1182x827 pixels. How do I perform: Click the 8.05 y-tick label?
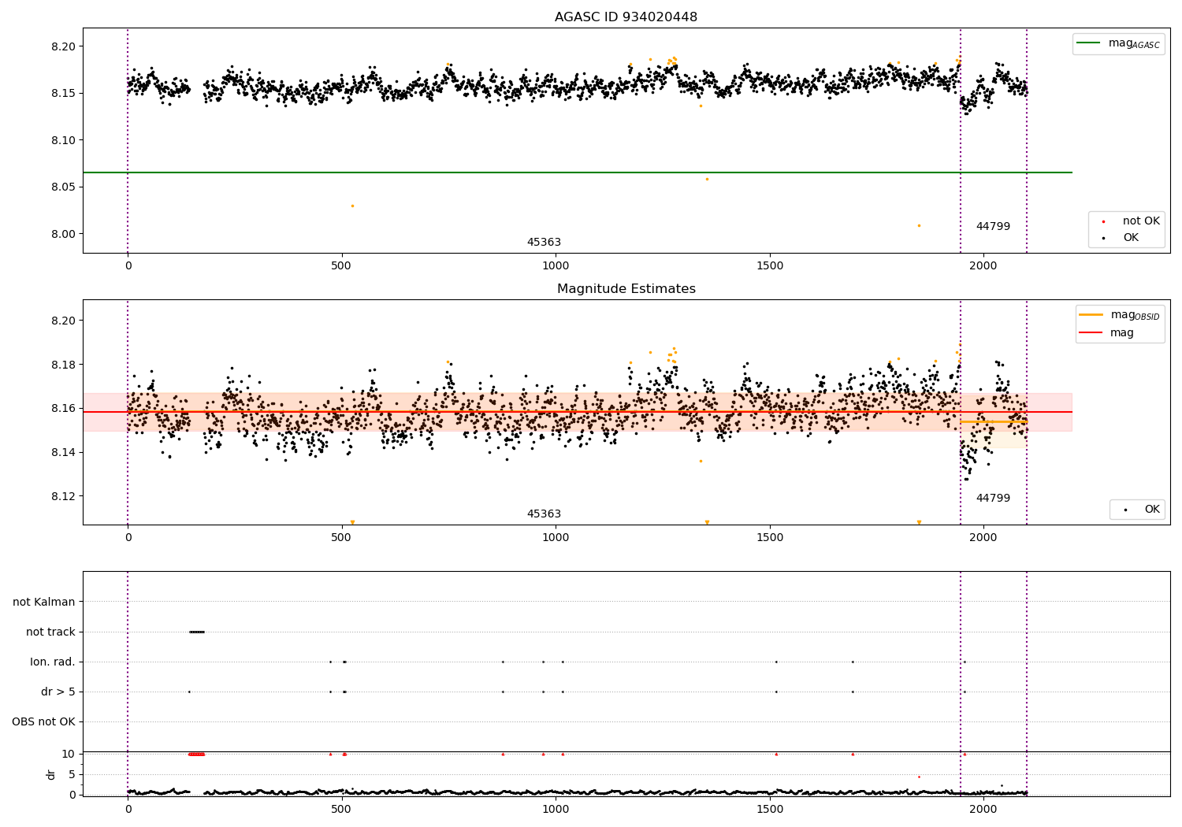click(x=64, y=187)
